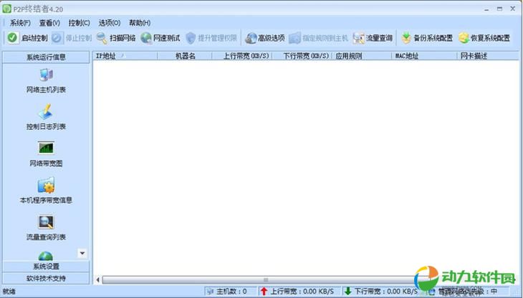Expand the 软件技术支持 panel section
Image resolution: width=523 pixels, height=298 pixels.
point(46,278)
